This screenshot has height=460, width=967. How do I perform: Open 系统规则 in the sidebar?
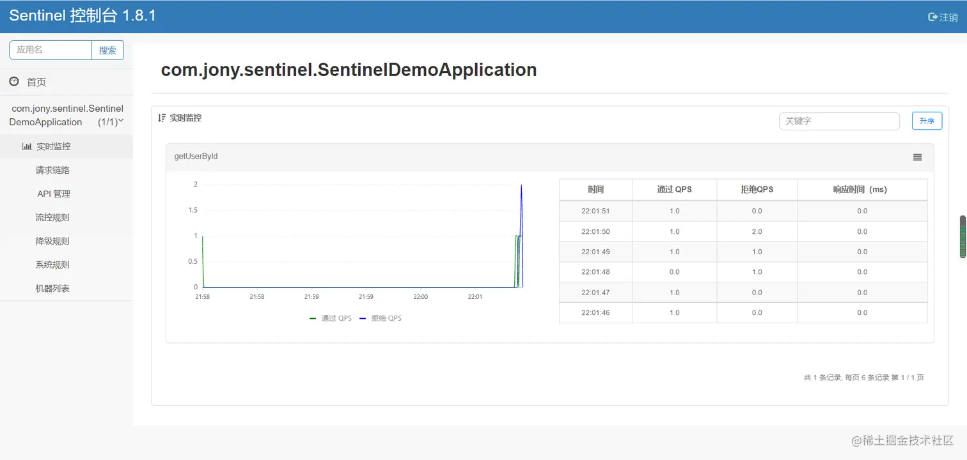pyautogui.click(x=52, y=265)
